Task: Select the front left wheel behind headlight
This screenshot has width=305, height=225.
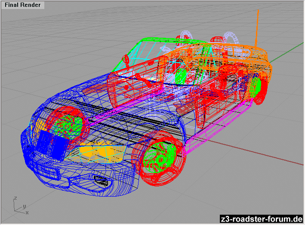Action: click(68, 122)
